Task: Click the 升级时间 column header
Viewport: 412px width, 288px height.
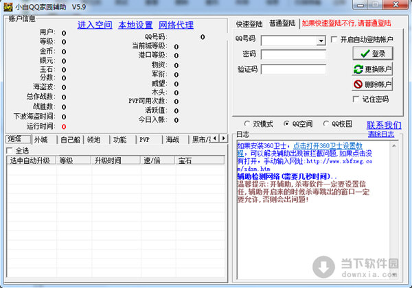Action: tap(115, 160)
